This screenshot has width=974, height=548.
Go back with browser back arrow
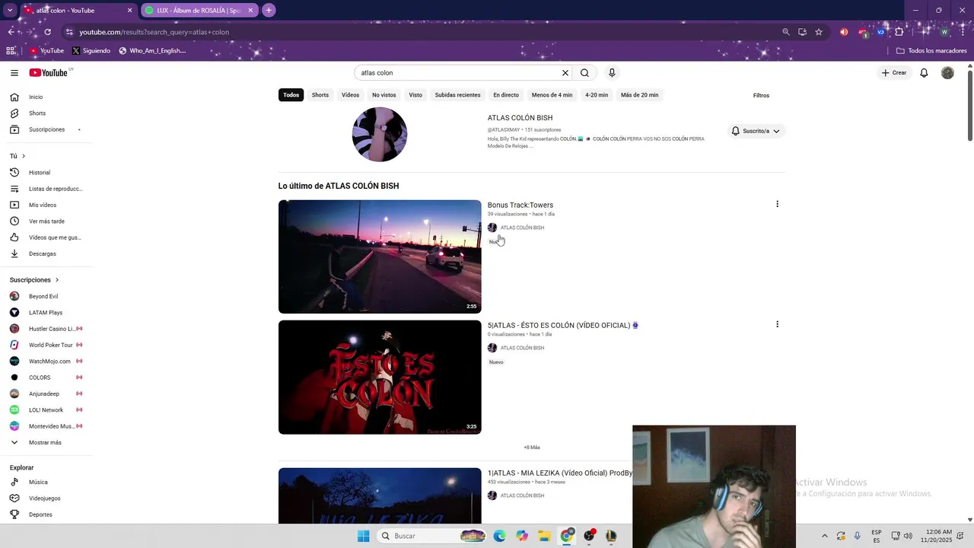pos(11,32)
